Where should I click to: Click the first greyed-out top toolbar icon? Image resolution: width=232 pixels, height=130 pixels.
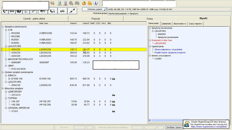71,3
